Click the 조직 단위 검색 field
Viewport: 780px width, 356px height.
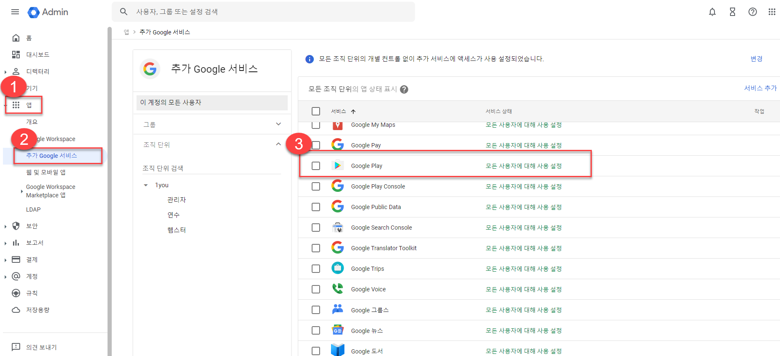(211, 168)
